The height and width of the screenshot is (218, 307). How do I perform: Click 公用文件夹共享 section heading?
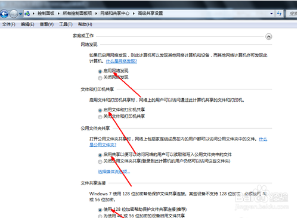[x=95, y=128]
